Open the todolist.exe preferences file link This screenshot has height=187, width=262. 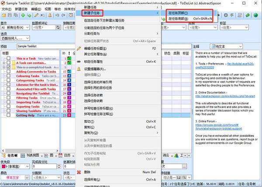tap(225, 66)
